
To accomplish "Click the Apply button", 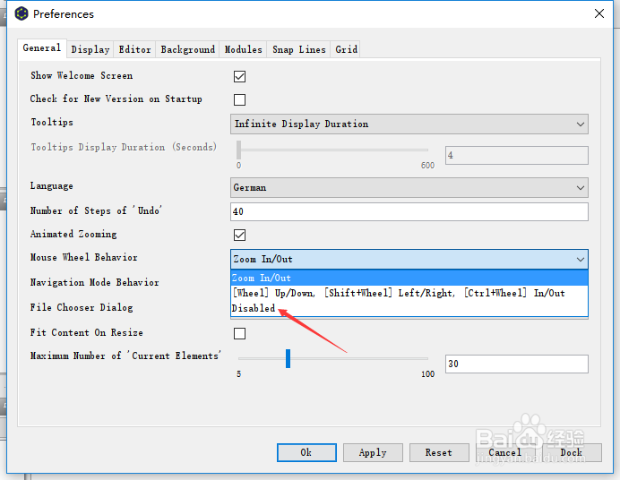I will pyautogui.click(x=373, y=452).
